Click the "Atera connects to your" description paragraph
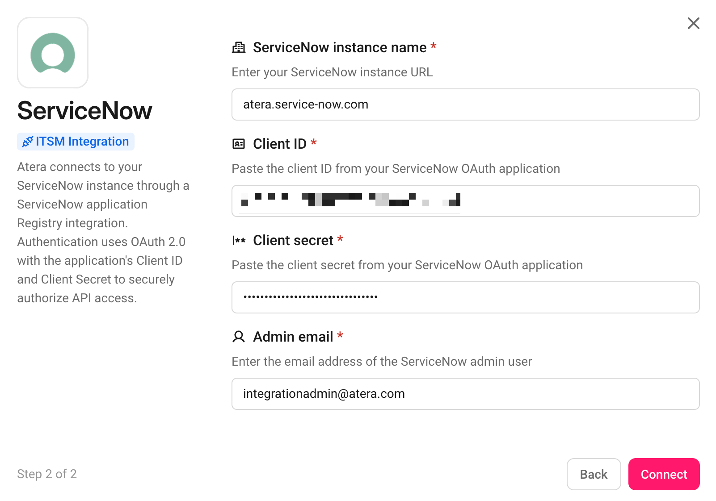 click(103, 232)
